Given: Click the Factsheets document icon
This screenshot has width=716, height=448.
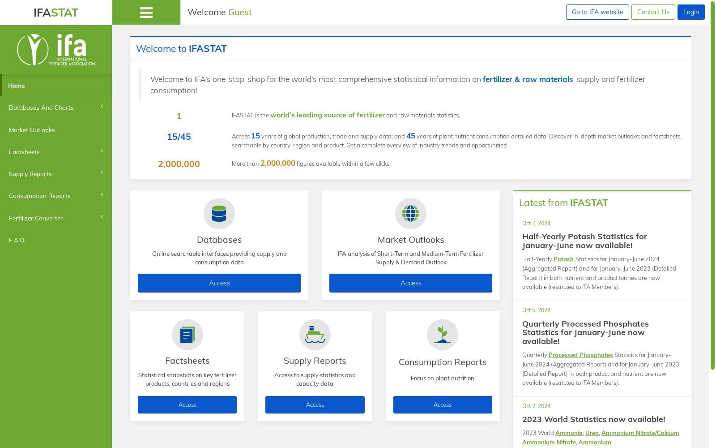Looking at the screenshot, I should [x=187, y=335].
